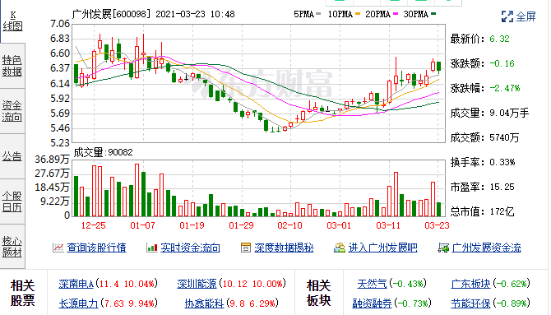Click the 5.23 price axis label

tap(60, 143)
